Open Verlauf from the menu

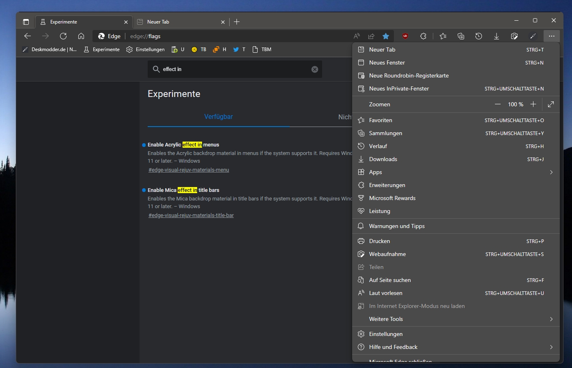tap(456, 146)
